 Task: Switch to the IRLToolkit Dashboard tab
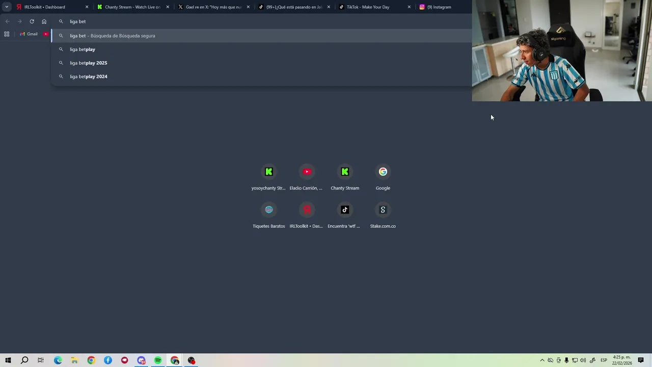52,7
